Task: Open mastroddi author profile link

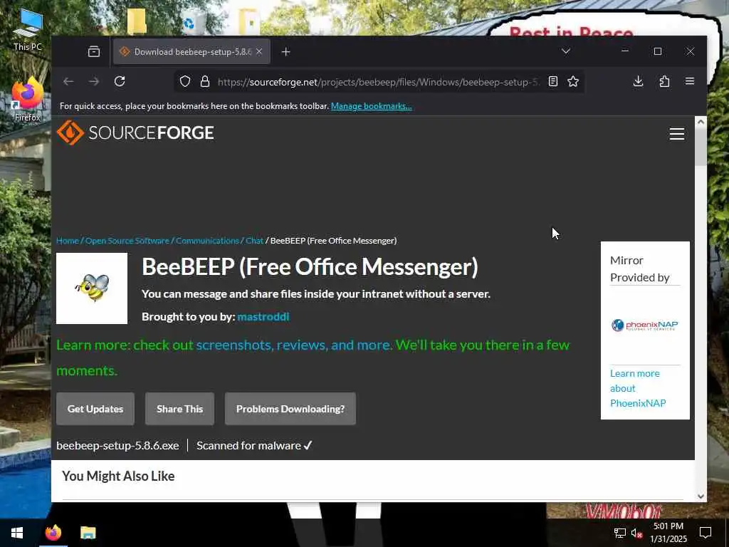Action: click(x=263, y=317)
